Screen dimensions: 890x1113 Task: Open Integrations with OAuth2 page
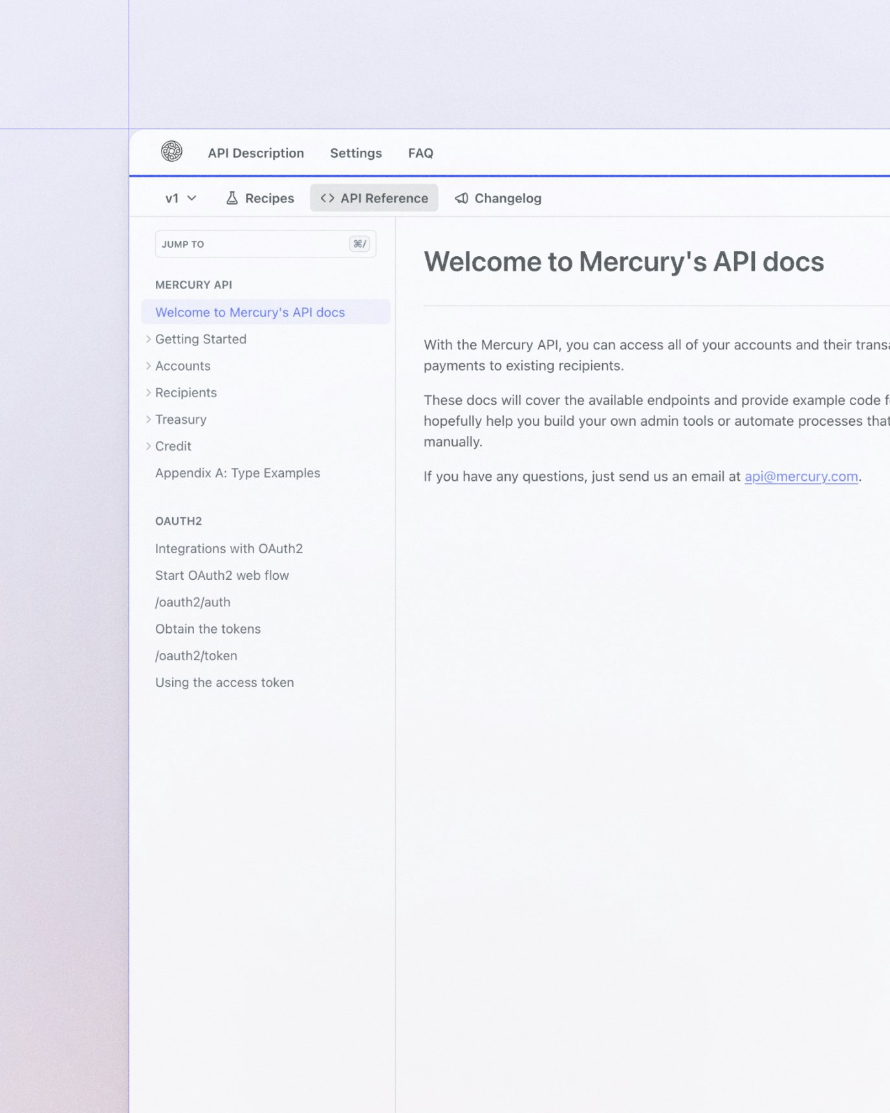tap(228, 549)
